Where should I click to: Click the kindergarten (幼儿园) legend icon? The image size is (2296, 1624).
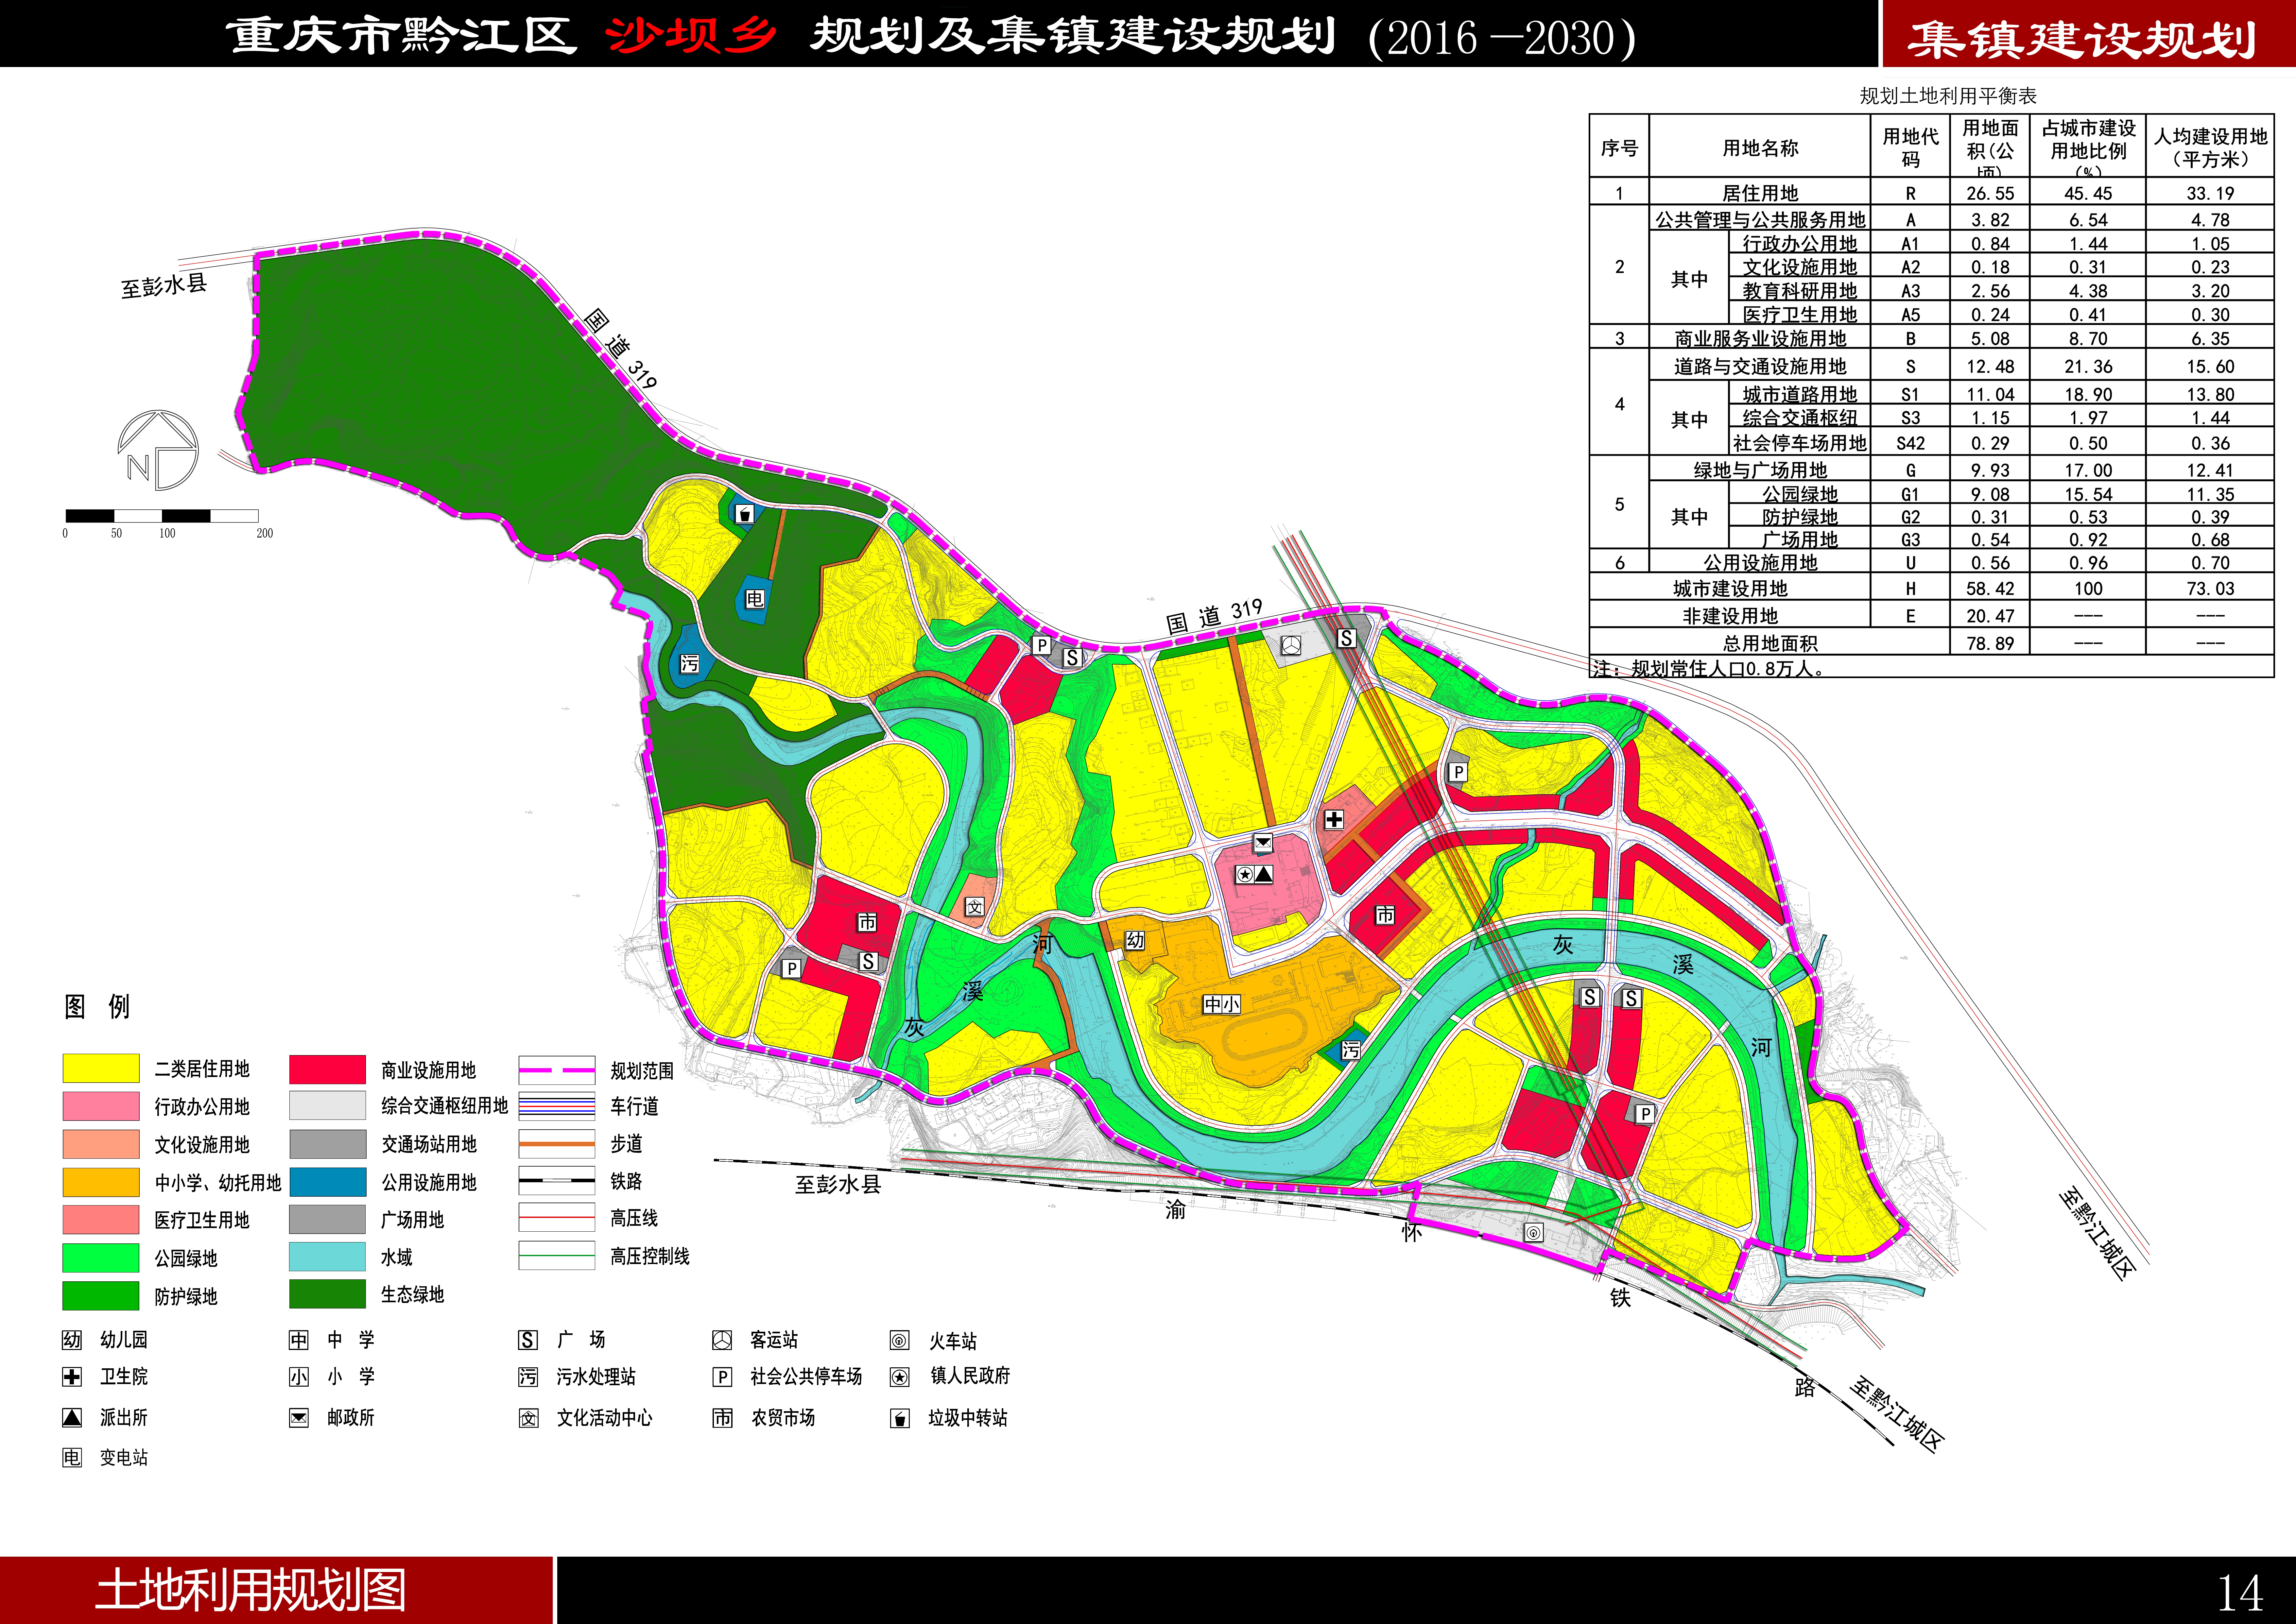72,1340
